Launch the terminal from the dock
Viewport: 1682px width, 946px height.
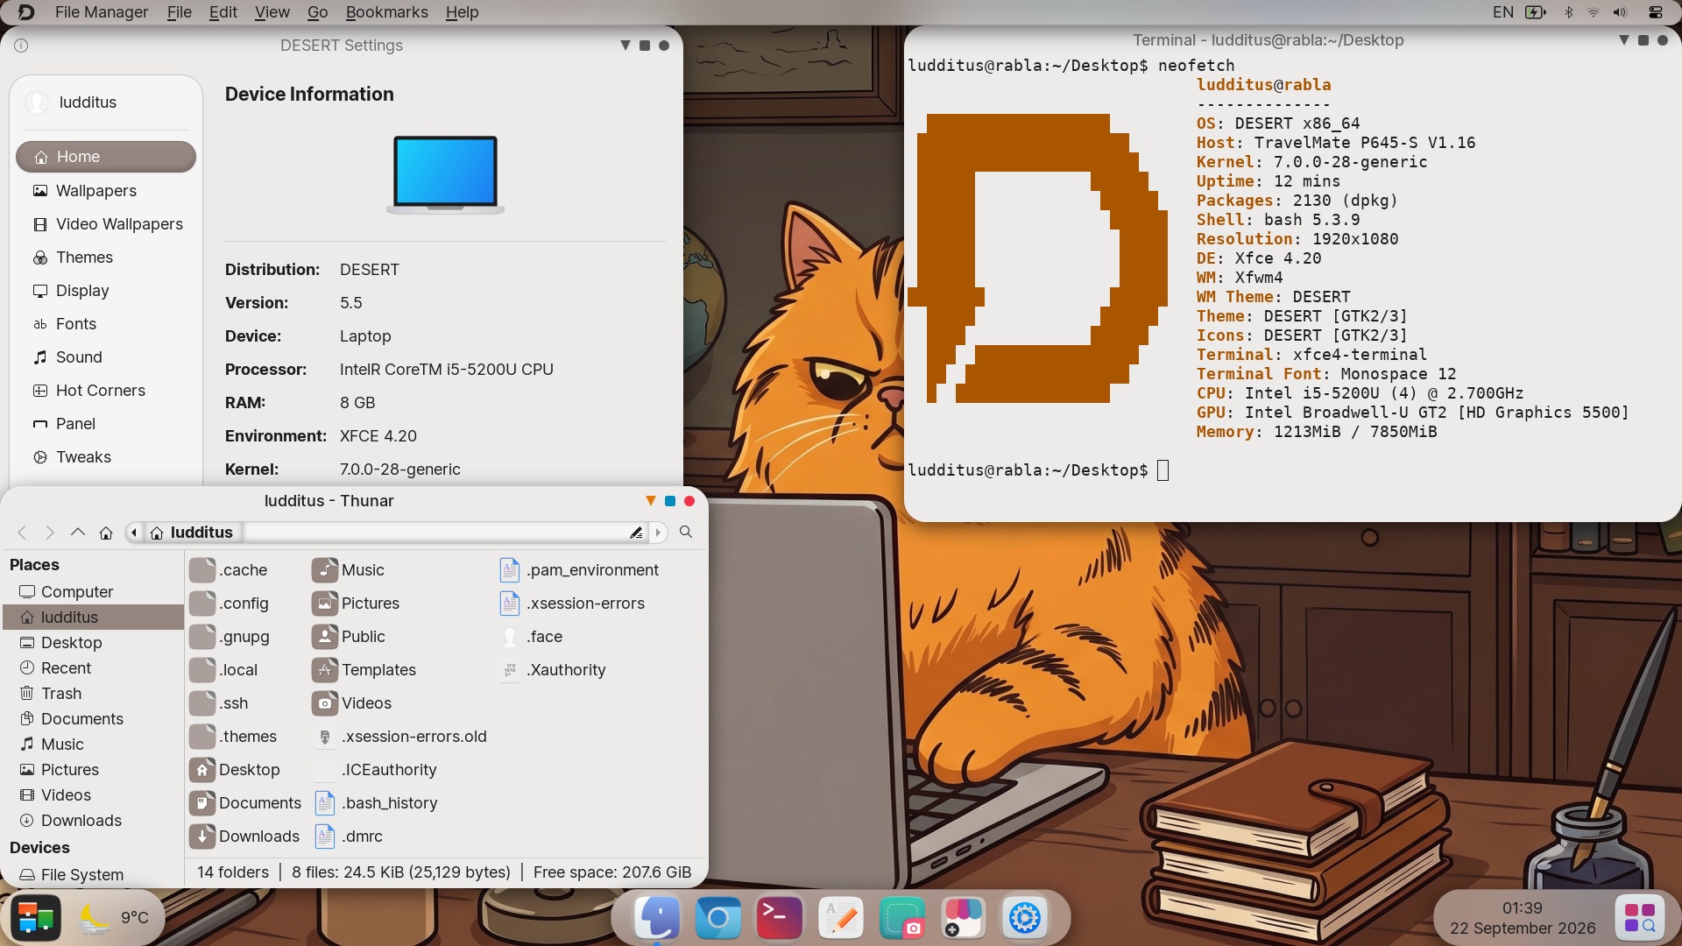click(779, 918)
